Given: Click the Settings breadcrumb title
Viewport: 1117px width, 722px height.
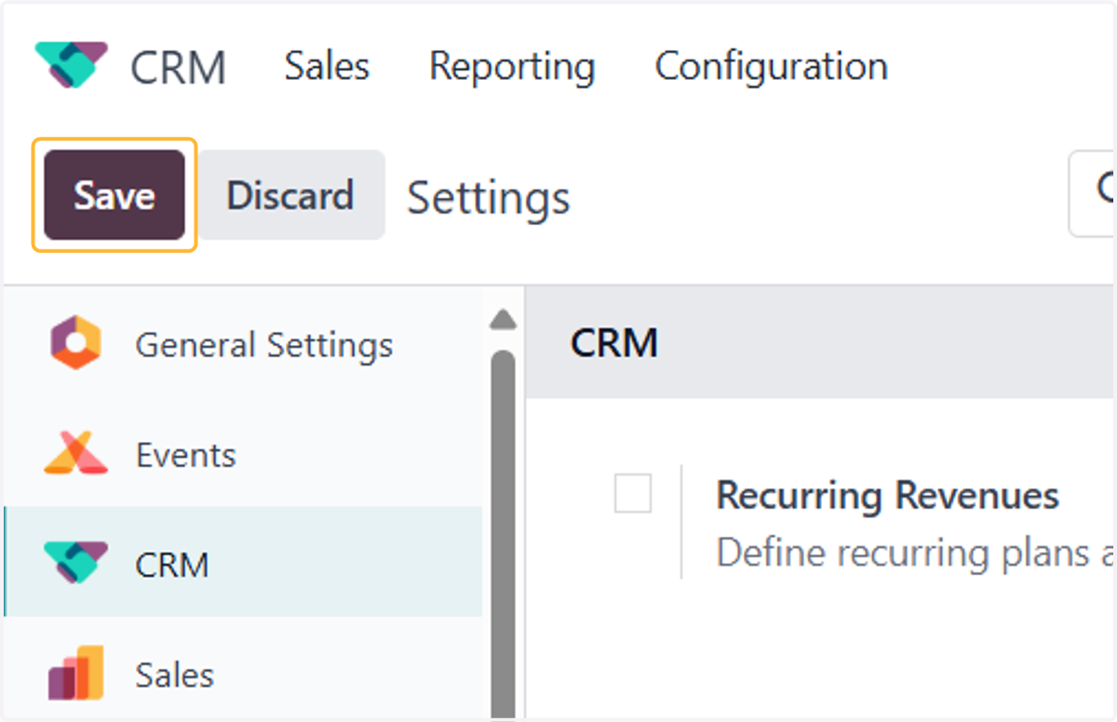Looking at the screenshot, I should tap(489, 197).
